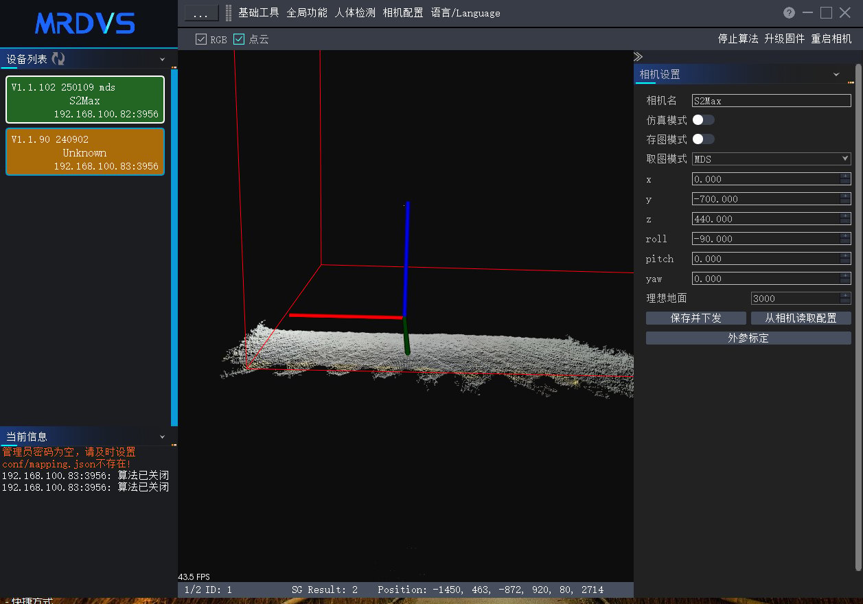
Task: Refresh the device list with the reload icon
Action: click(58, 59)
